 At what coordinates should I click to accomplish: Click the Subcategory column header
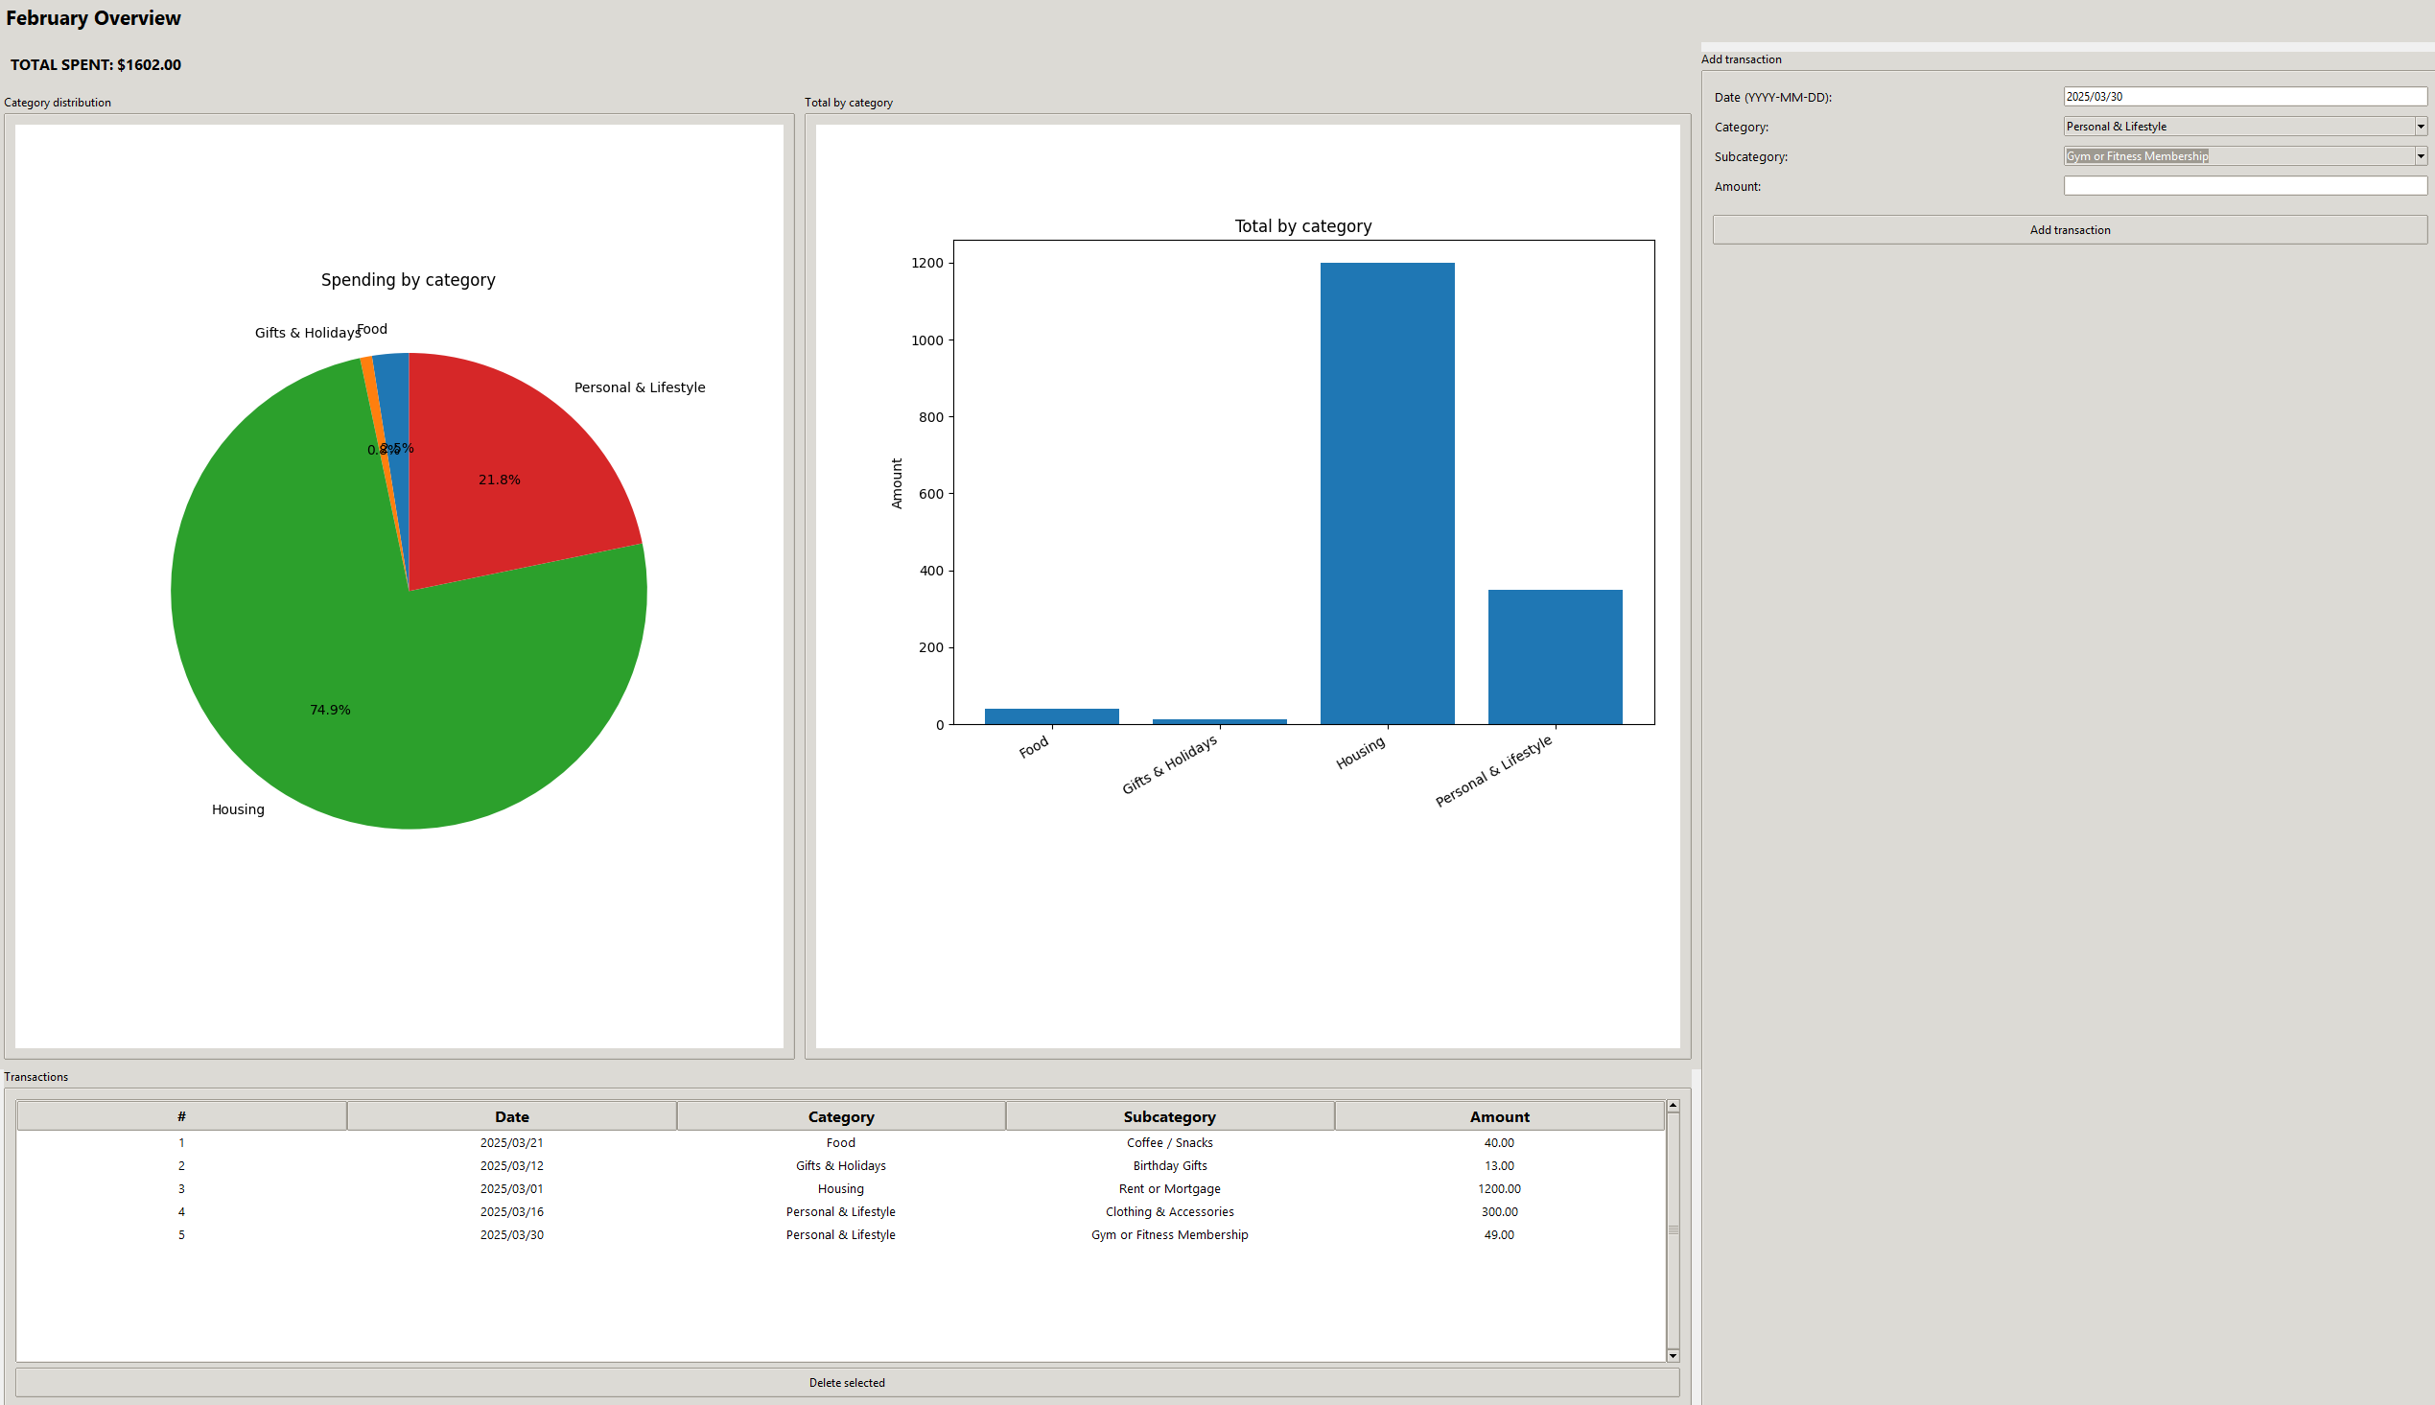coord(1169,1116)
